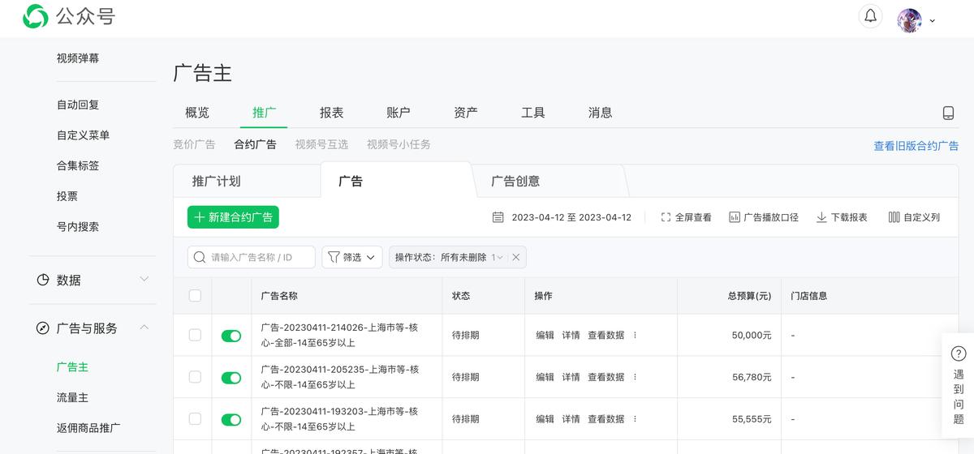Open the 筛选 dropdown

[x=352, y=257]
